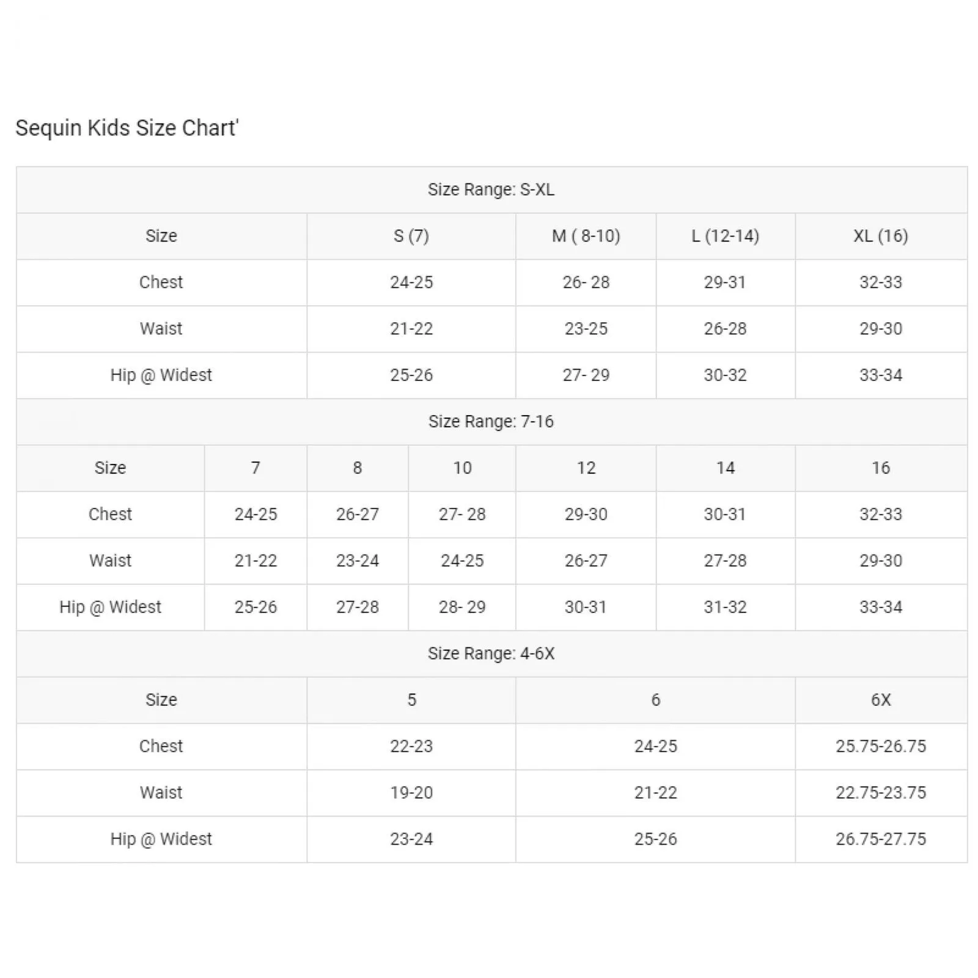This screenshot has height=978, width=978.
Task: Select the Size Range: 4-6X header row
Action: click(491, 653)
